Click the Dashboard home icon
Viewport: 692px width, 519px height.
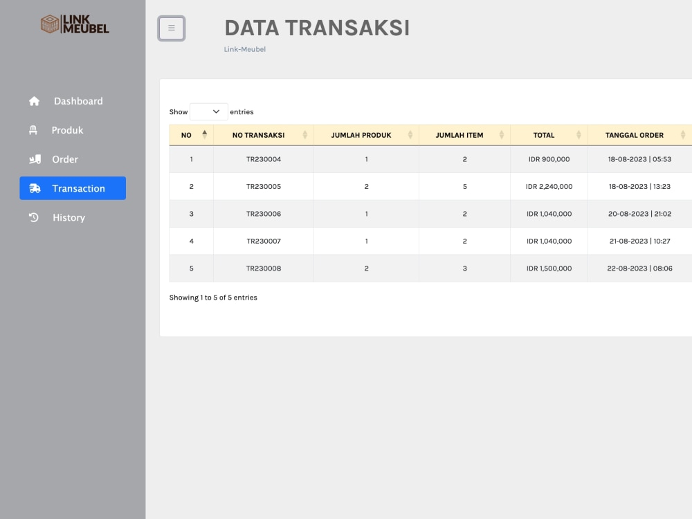[34, 101]
